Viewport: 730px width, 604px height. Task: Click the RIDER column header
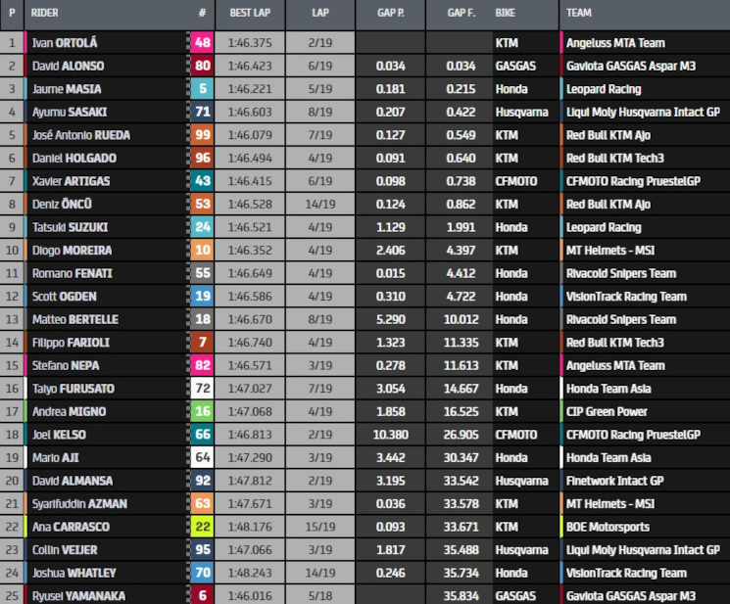click(45, 13)
